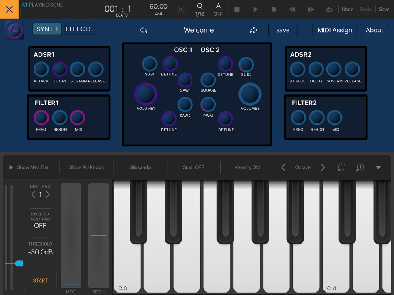
Task: Click the SAW2 knob
Action: pyautogui.click(x=185, y=105)
